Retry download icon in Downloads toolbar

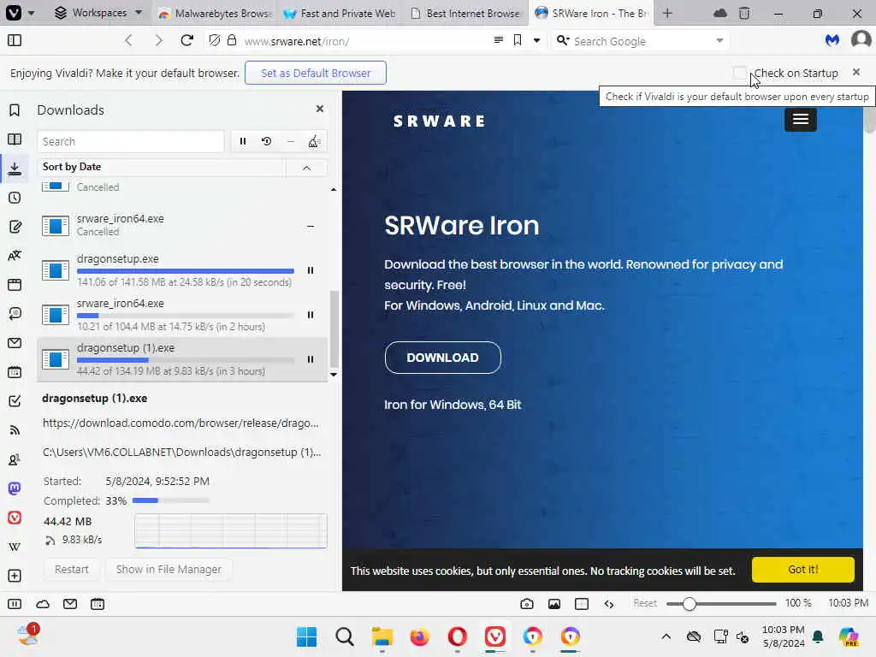point(267,141)
